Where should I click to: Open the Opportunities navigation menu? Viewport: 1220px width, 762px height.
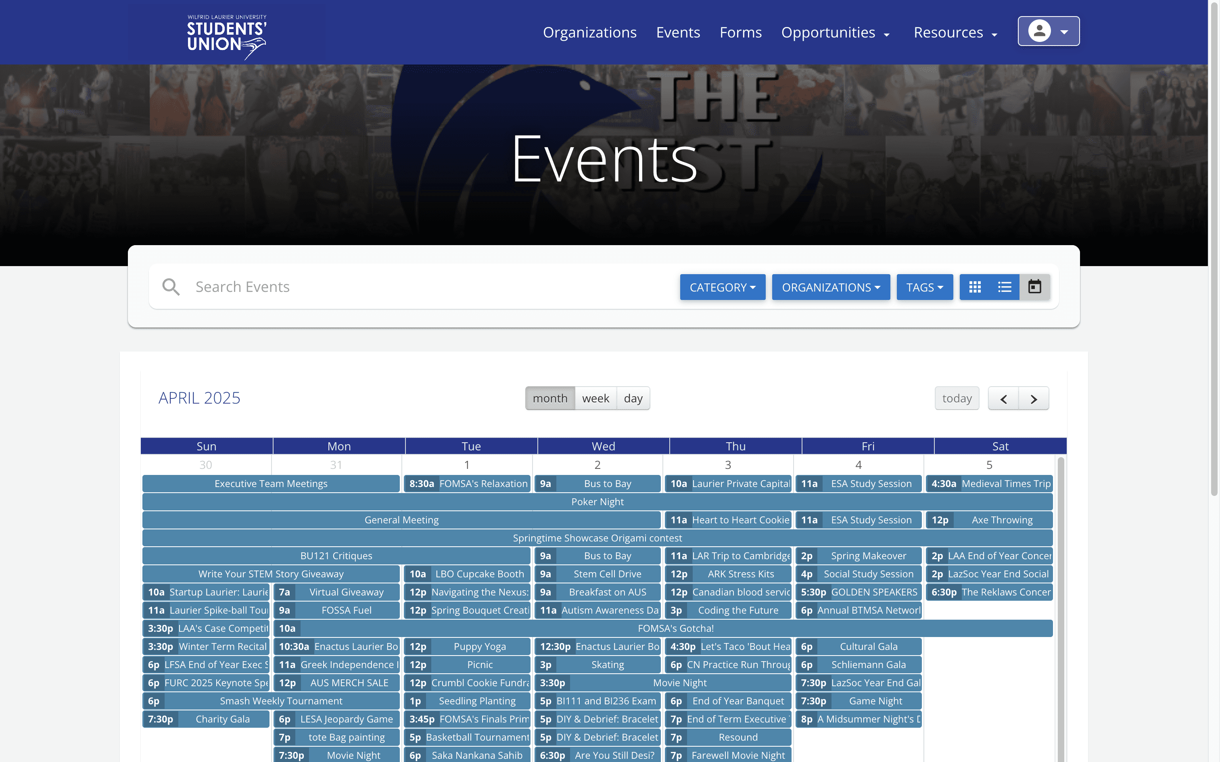(835, 33)
